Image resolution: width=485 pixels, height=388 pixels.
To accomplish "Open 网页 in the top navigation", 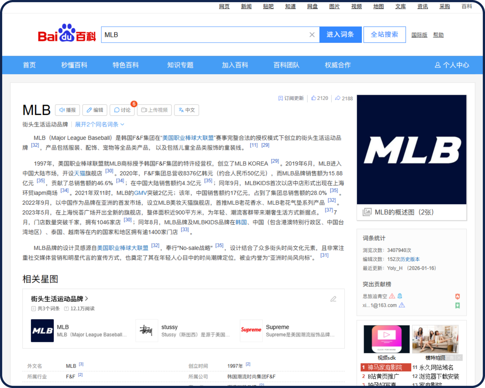I will pyautogui.click(x=224, y=6).
